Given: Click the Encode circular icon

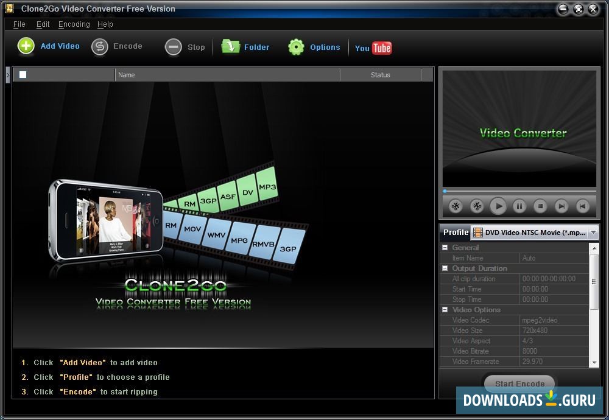Looking at the screenshot, I should pos(99,47).
